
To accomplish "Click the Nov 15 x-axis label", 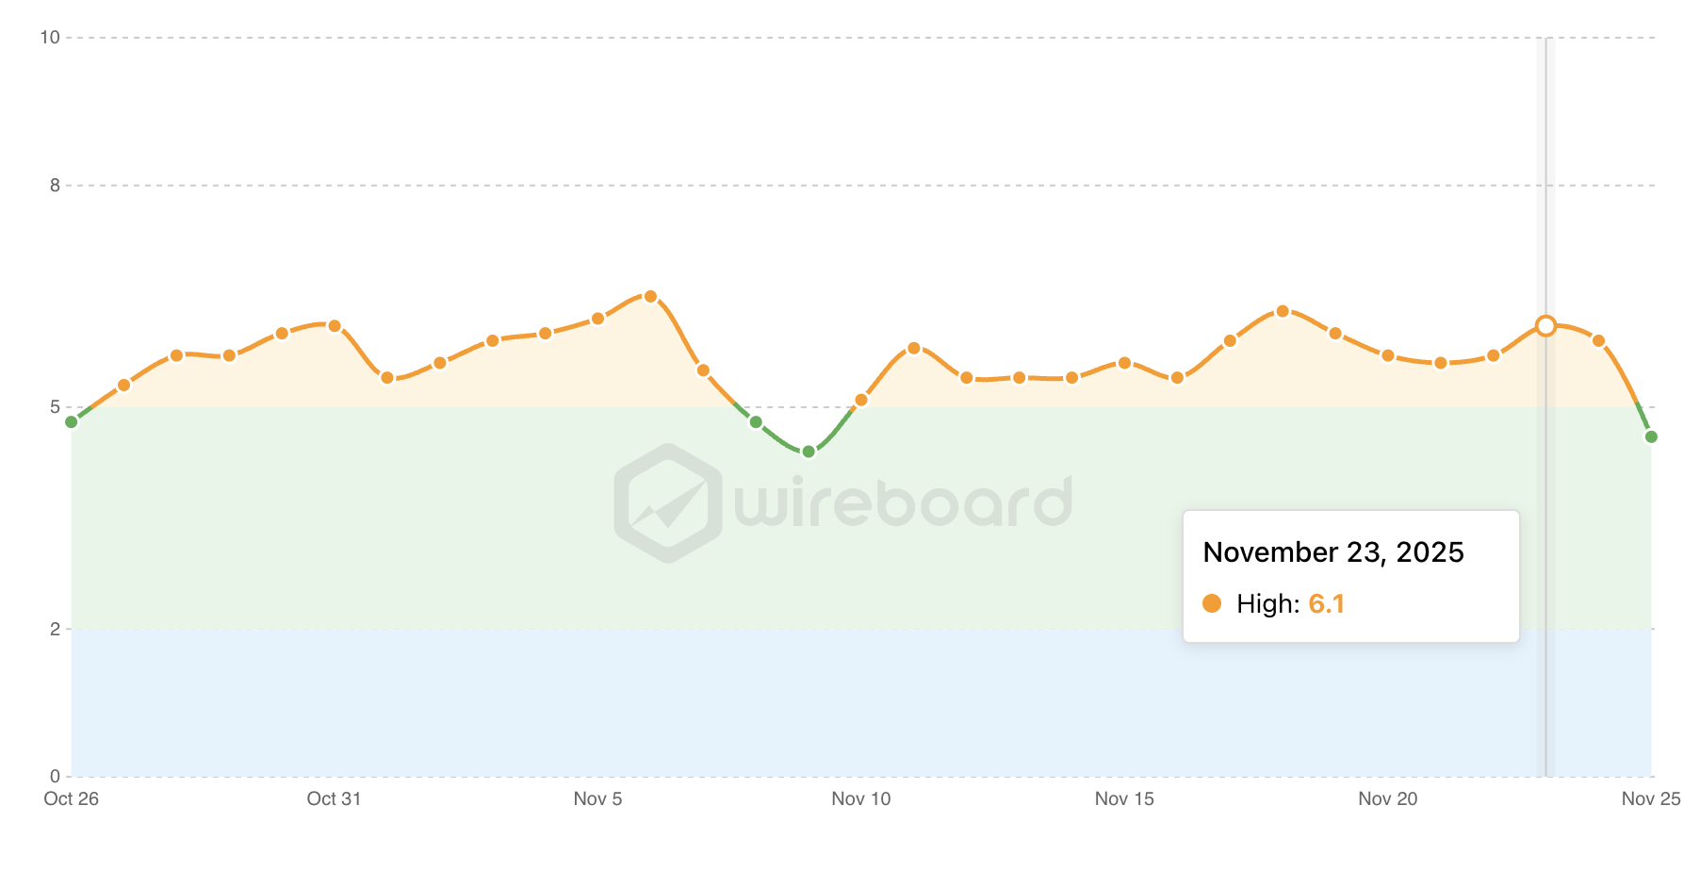I will tap(1124, 799).
